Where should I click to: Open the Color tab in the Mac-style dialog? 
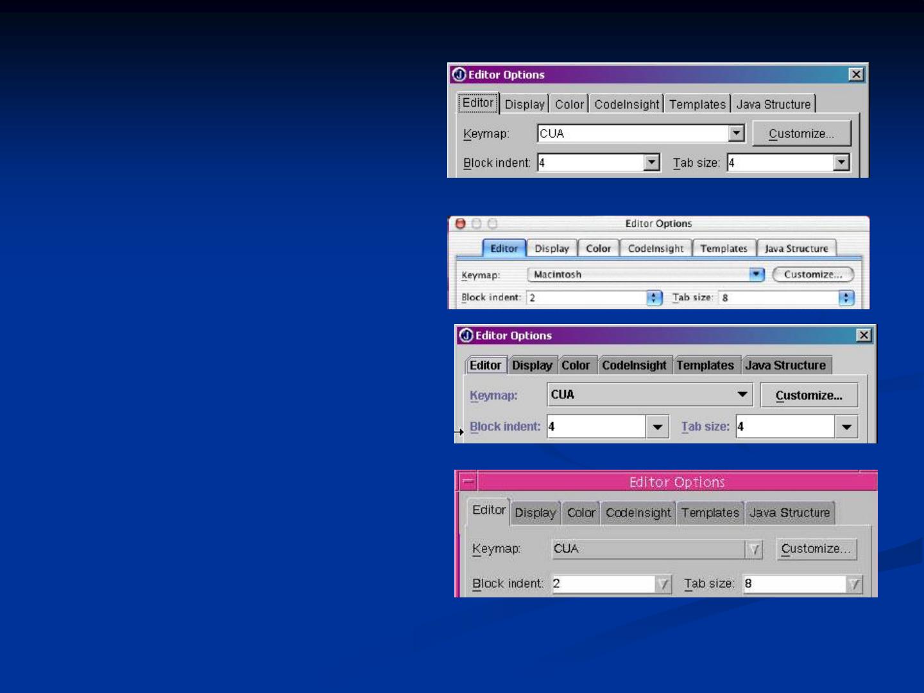click(598, 248)
